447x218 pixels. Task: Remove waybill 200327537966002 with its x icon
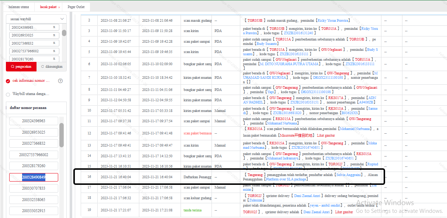(54, 51)
